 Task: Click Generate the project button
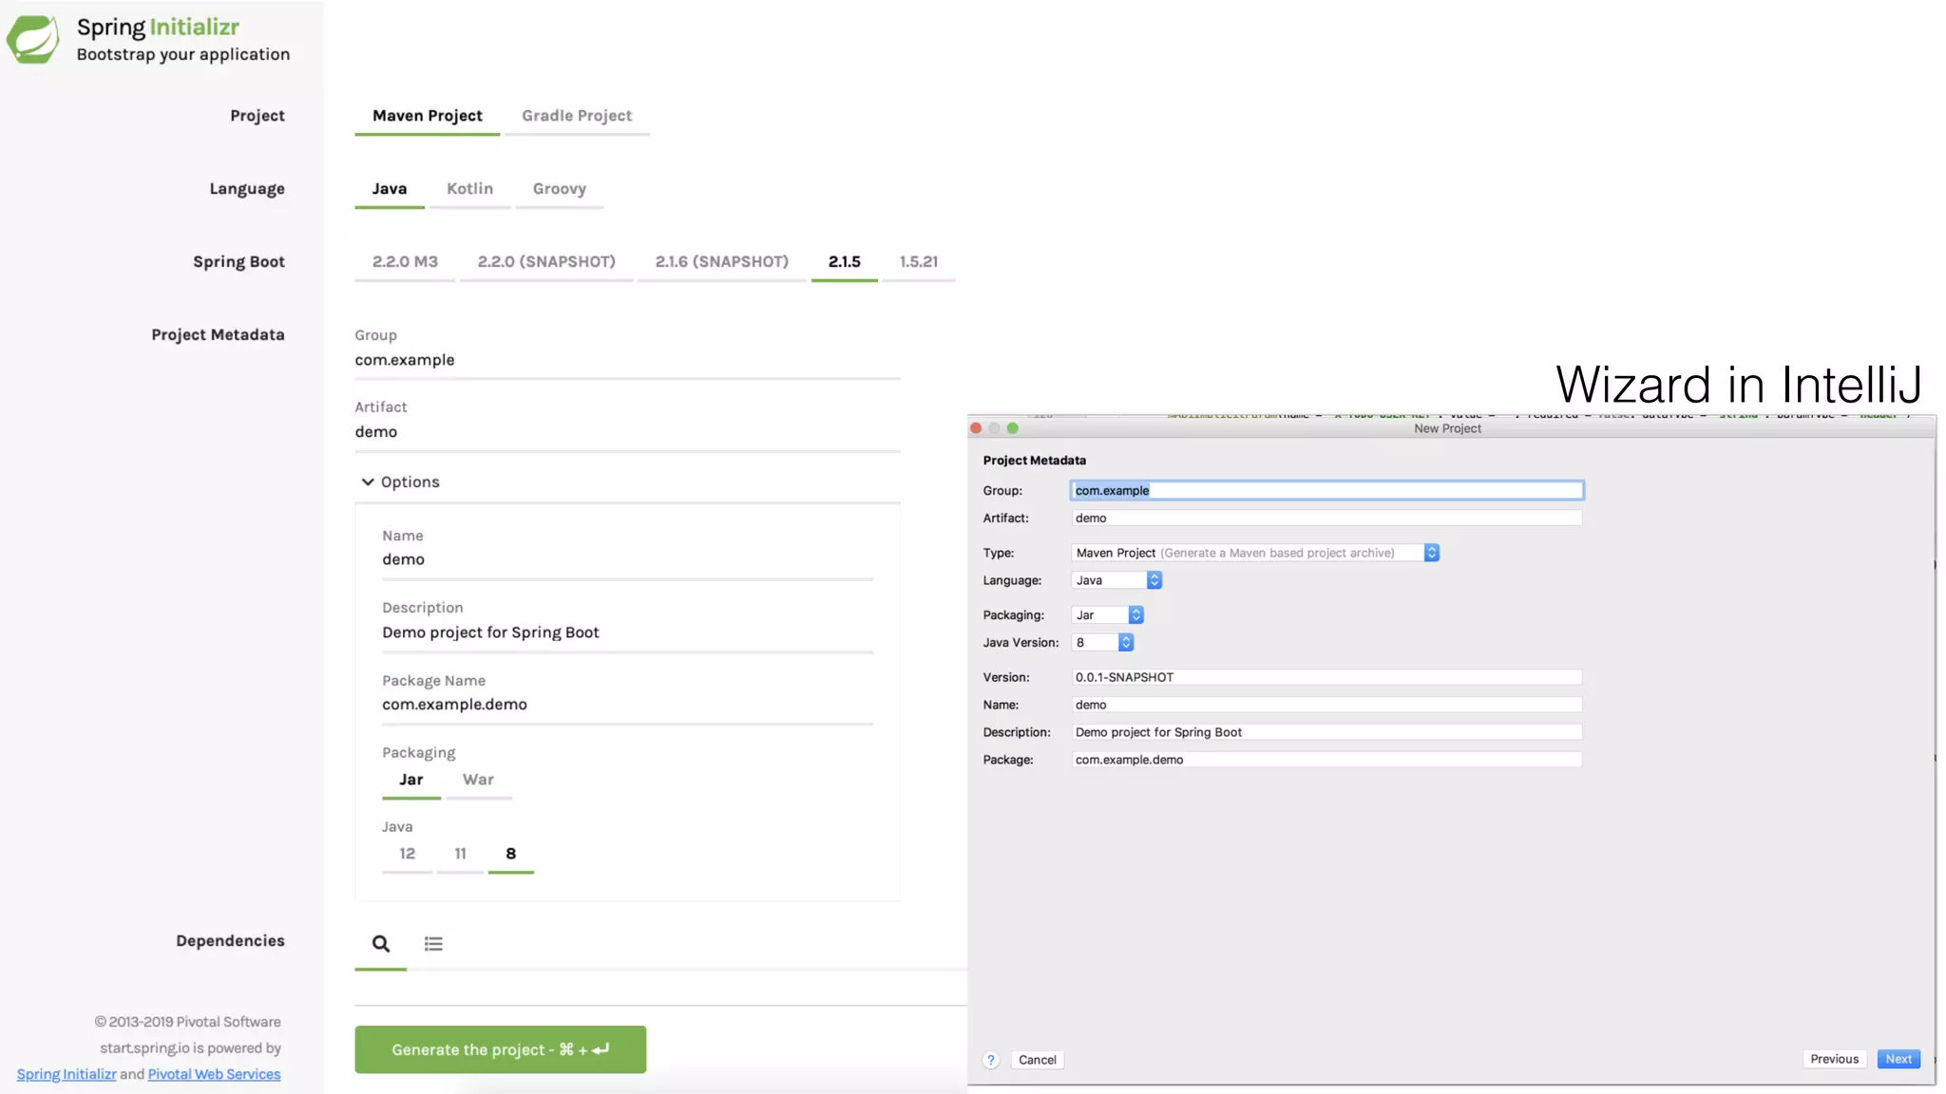[500, 1049]
